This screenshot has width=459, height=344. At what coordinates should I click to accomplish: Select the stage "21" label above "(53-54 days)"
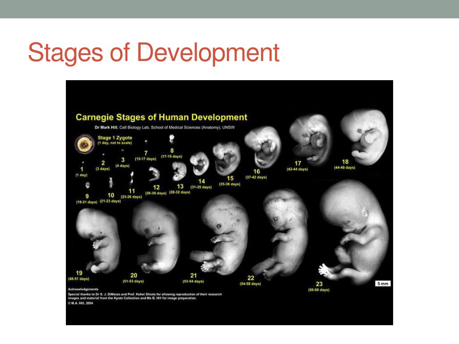(194, 275)
